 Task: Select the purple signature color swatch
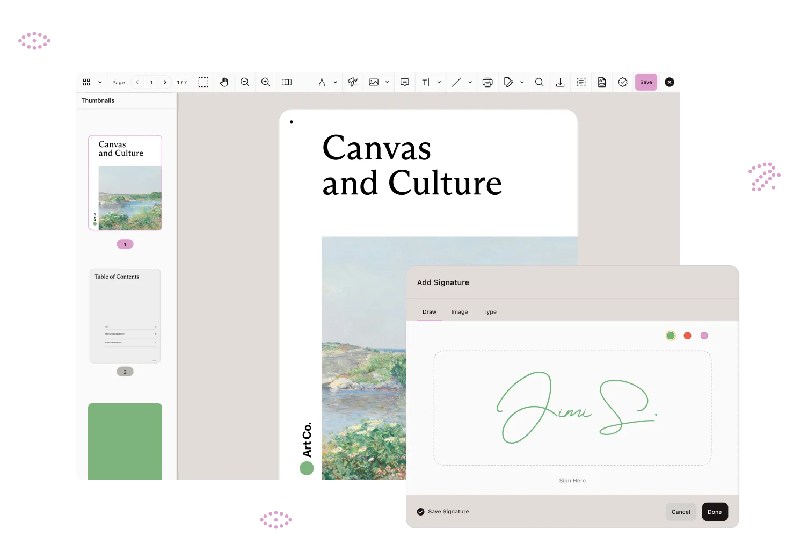704,335
